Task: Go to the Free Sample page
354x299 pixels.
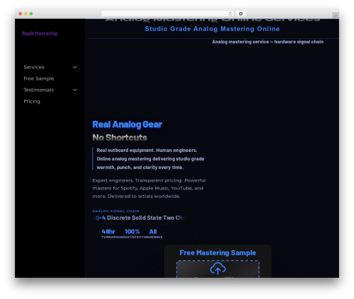Action: click(39, 78)
